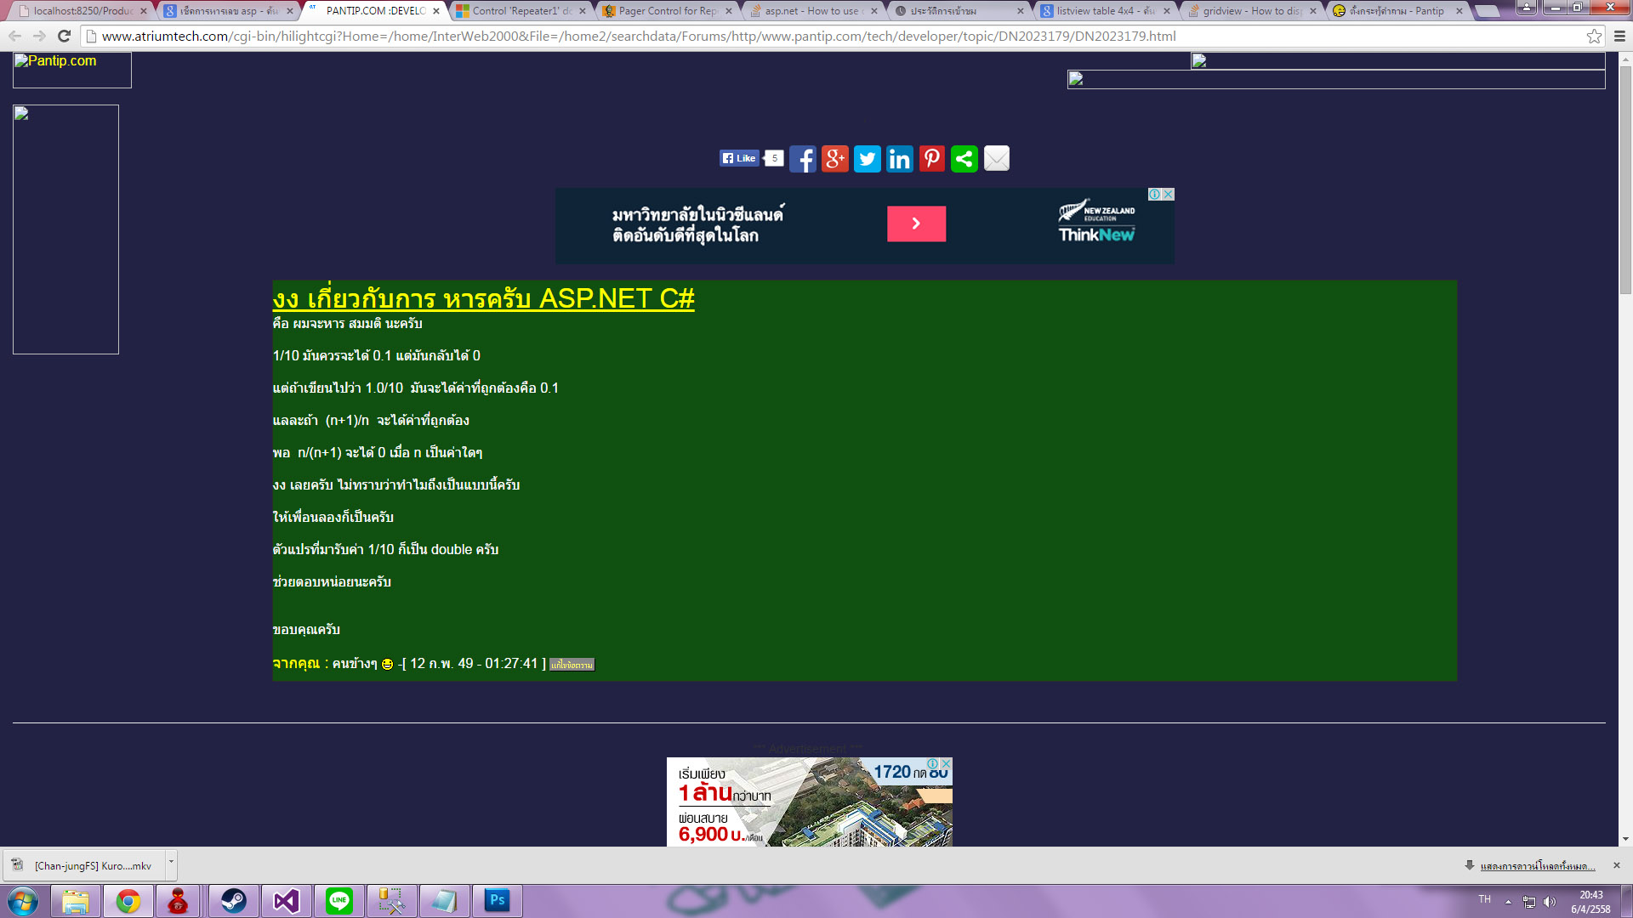The width and height of the screenshot is (1633, 918).
Task: Show all downloads link
Action: pyautogui.click(x=1537, y=866)
